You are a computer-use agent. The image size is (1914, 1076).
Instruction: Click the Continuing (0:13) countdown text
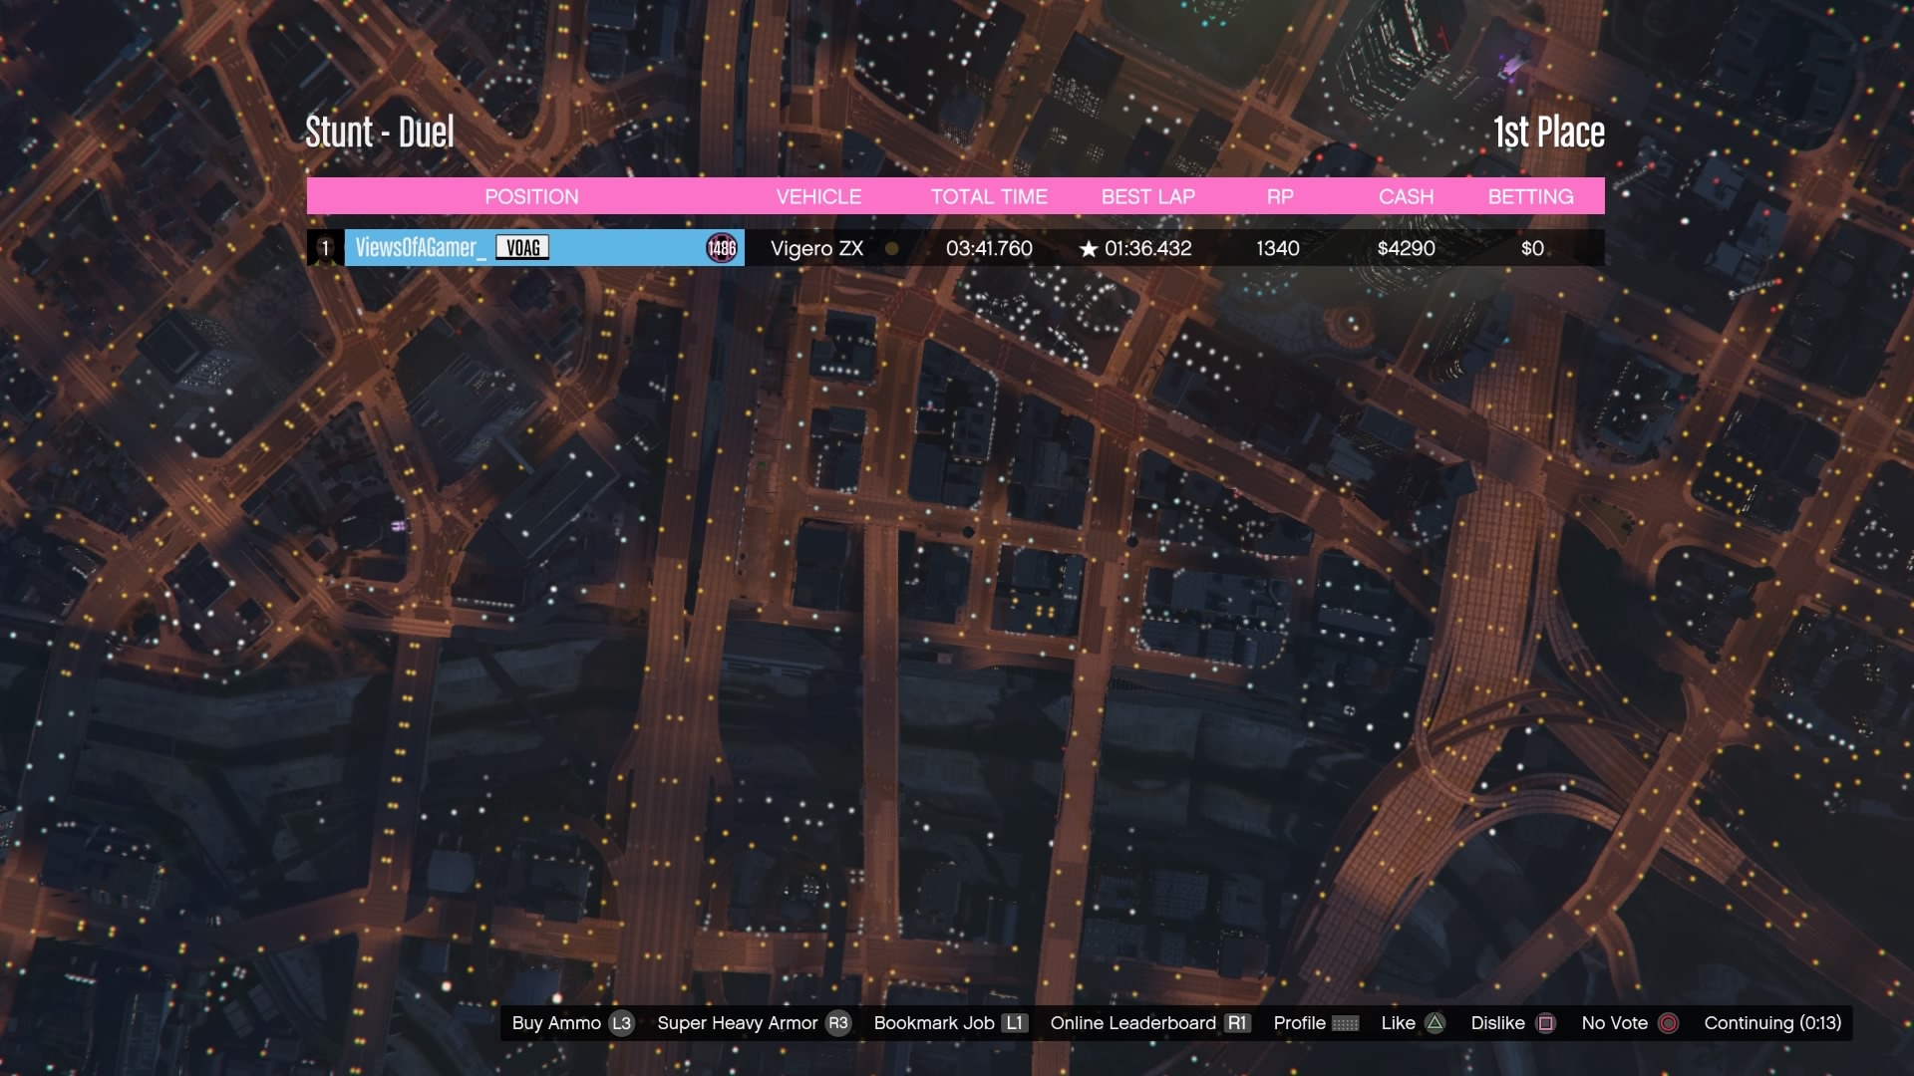1772,1023
